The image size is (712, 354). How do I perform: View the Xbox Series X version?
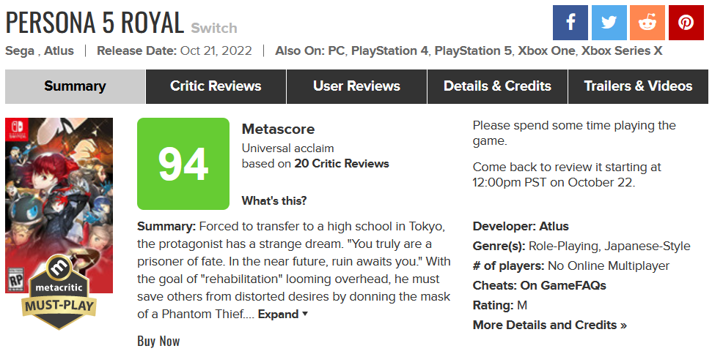[622, 50]
